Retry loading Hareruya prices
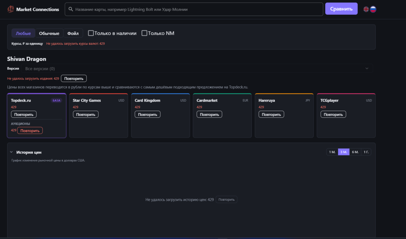 (x=271, y=114)
